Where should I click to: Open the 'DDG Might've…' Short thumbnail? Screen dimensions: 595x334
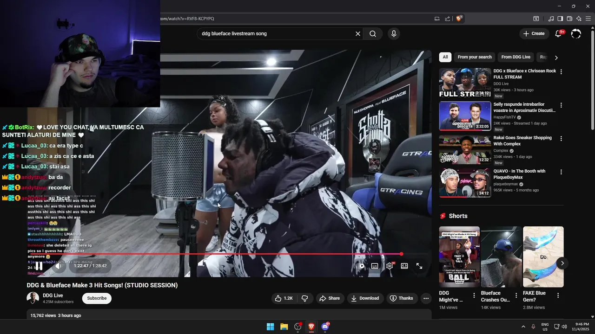[459, 257]
